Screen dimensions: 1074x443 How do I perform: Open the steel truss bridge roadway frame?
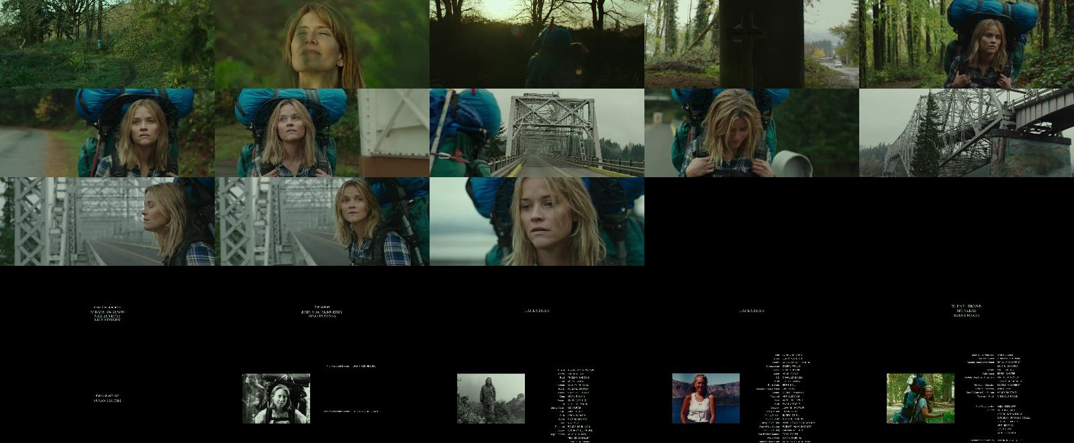pyautogui.click(x=537, y=133)
